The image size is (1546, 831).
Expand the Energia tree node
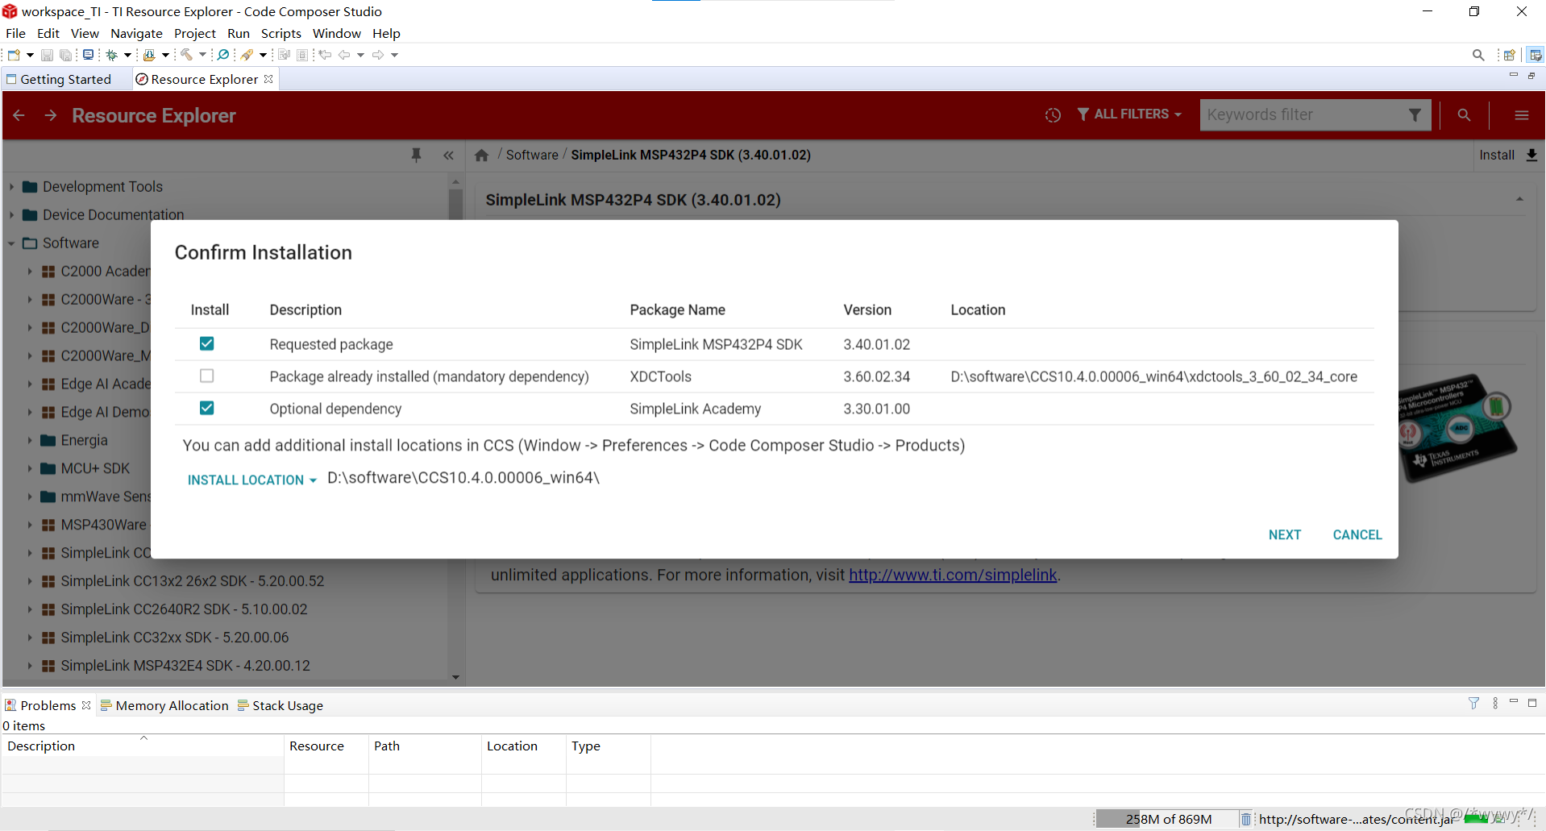click(30, 440)
